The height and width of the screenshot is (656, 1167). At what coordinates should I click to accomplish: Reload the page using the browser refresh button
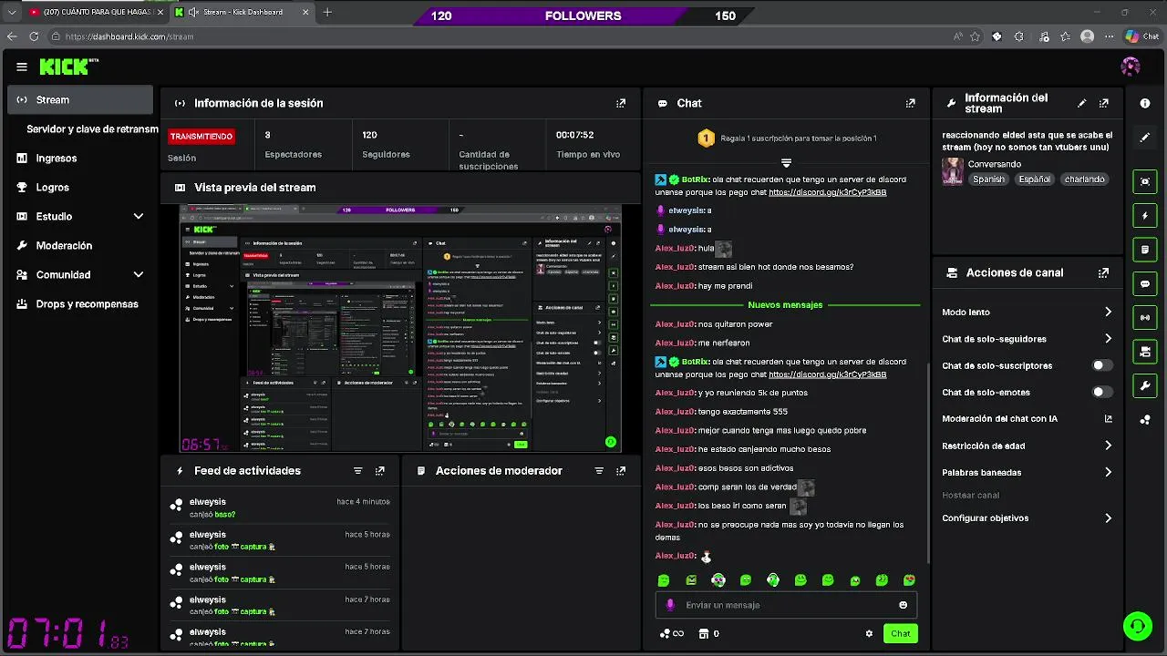[34, 36]
